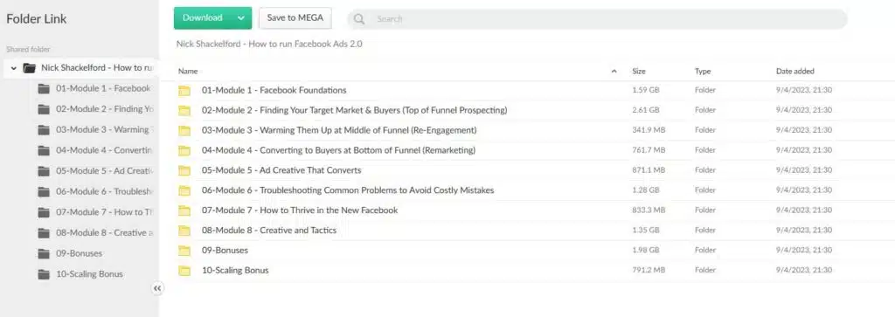Screen dimensions: 895x317
Task: Click sidebar folder icon for 09-Bonuses
Action: [44, 253]
